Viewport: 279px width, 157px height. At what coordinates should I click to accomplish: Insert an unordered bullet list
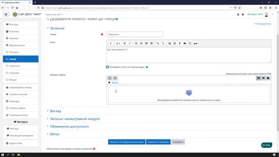coord(136,44)
